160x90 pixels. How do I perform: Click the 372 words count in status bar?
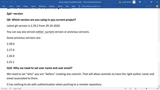4,88
